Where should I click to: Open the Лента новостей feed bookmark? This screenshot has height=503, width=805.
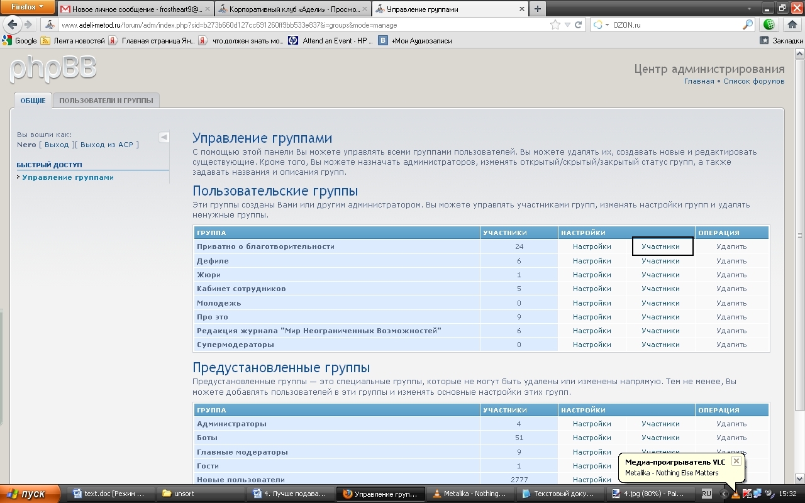[73, 41]
